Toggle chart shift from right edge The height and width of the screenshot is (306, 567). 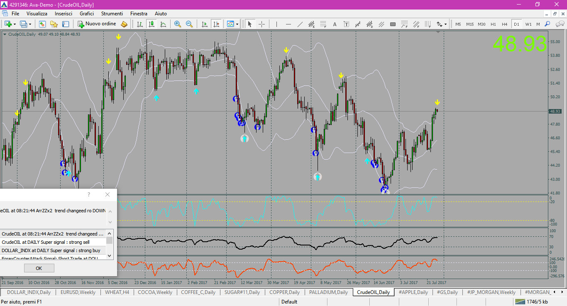[x=216, y=24]
